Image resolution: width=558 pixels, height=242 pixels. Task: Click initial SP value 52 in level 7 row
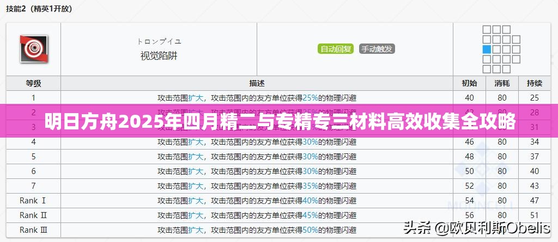click(469, 186)
